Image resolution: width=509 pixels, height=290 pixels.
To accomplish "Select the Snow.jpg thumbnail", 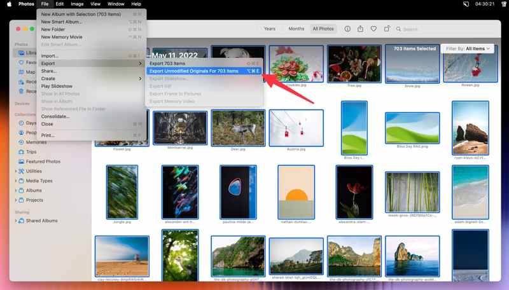I will [x=412, y=64].
